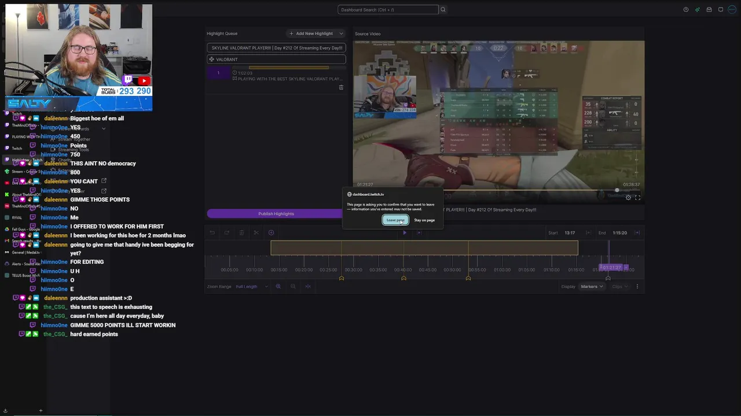Viewport: 741px width, 416px height.
Task: Open the Zoom Range Full Length dropdown
Action: pos(252,287)
